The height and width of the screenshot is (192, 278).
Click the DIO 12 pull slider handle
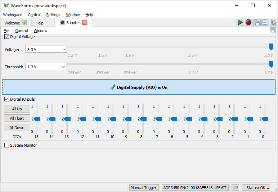(x=83, y=119)
